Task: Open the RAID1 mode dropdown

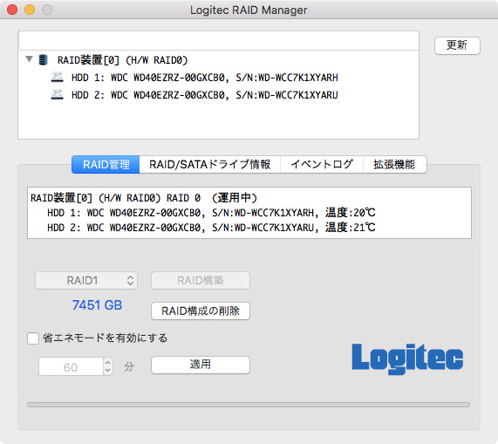Action: (86, 280)
